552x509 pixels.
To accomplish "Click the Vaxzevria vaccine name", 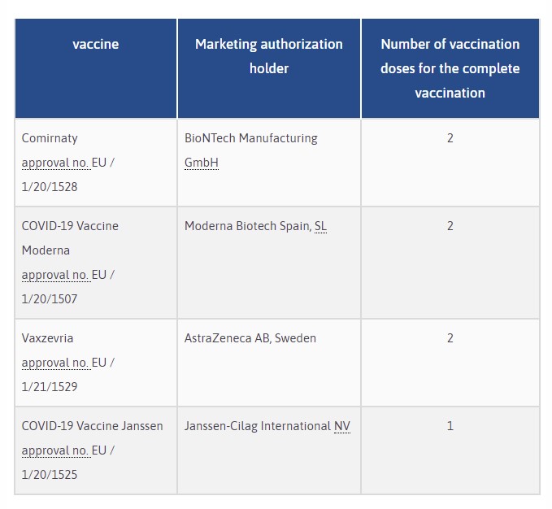I will click(47, 338).
